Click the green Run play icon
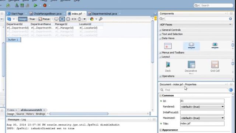Screen dimensions: 236x133 point(35,6)
